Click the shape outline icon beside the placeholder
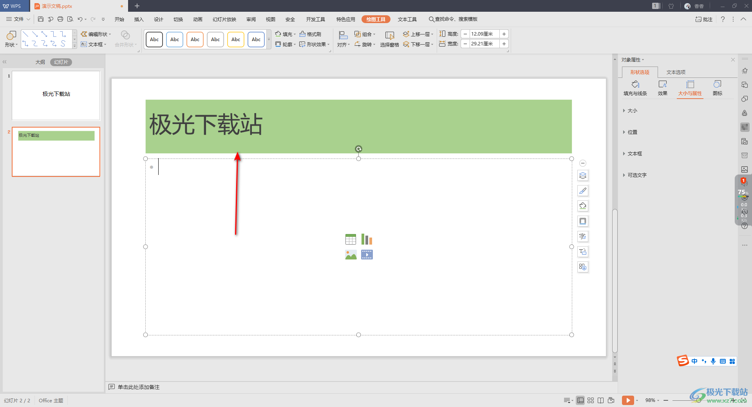 click(x=583, y=221)
